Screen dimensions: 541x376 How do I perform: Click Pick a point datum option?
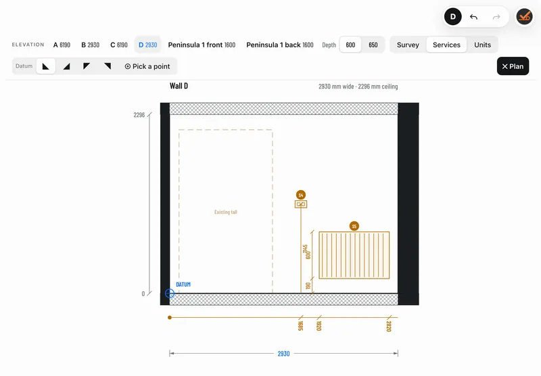click(x=147, y=66)
